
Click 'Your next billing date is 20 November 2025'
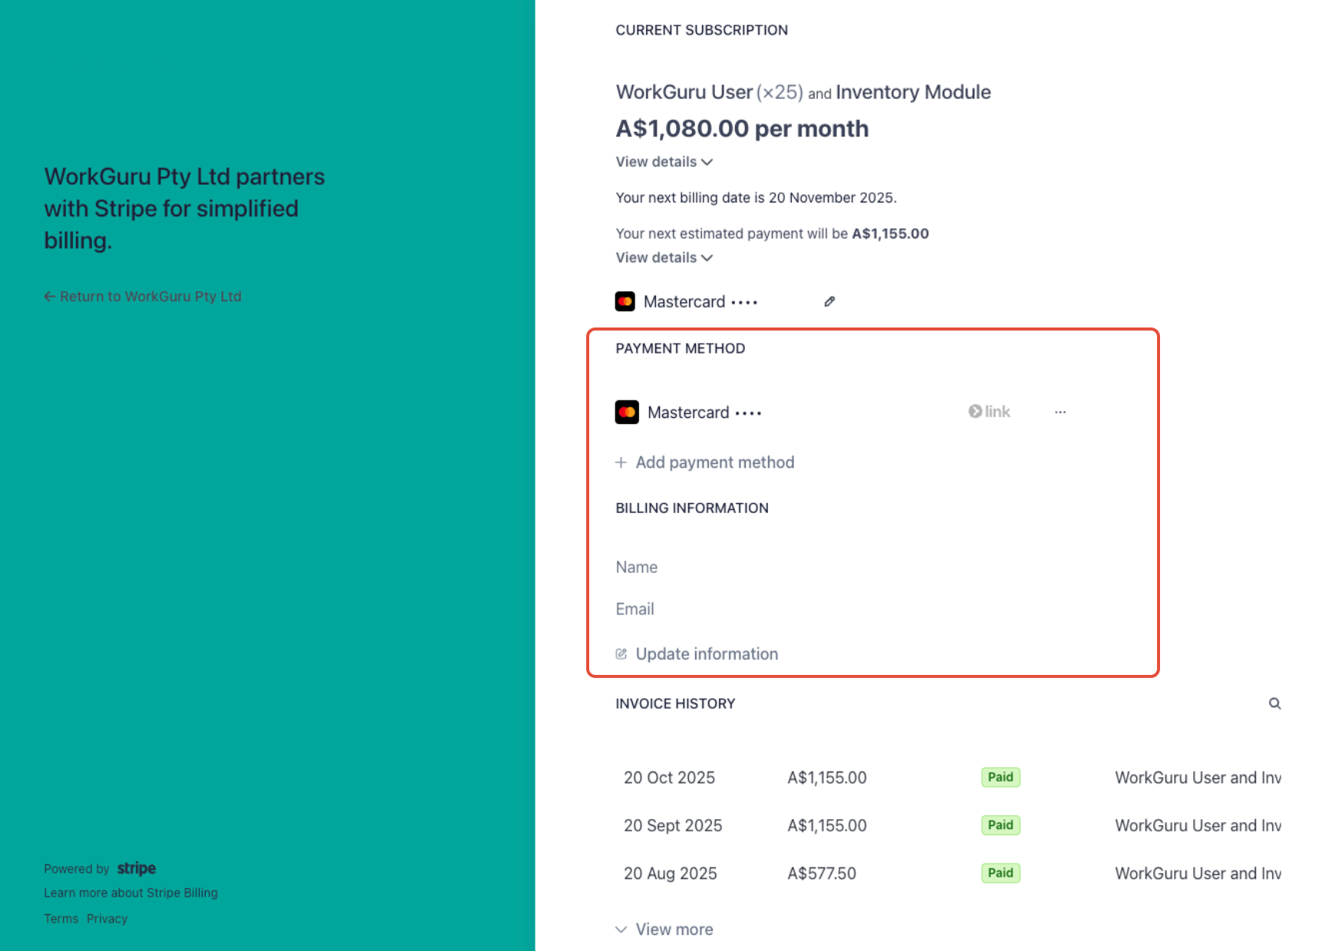coord(756,198)
